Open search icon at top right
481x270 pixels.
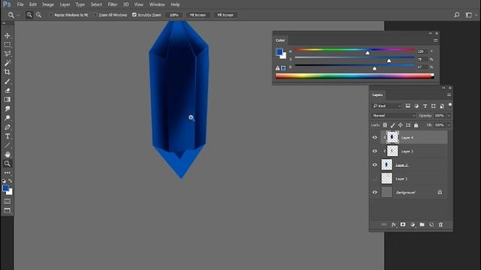(x=457, y=15)
